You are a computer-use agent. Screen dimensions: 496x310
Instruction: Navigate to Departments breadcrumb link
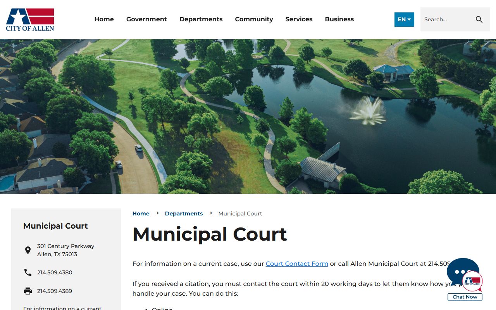[x=184, y=214]
